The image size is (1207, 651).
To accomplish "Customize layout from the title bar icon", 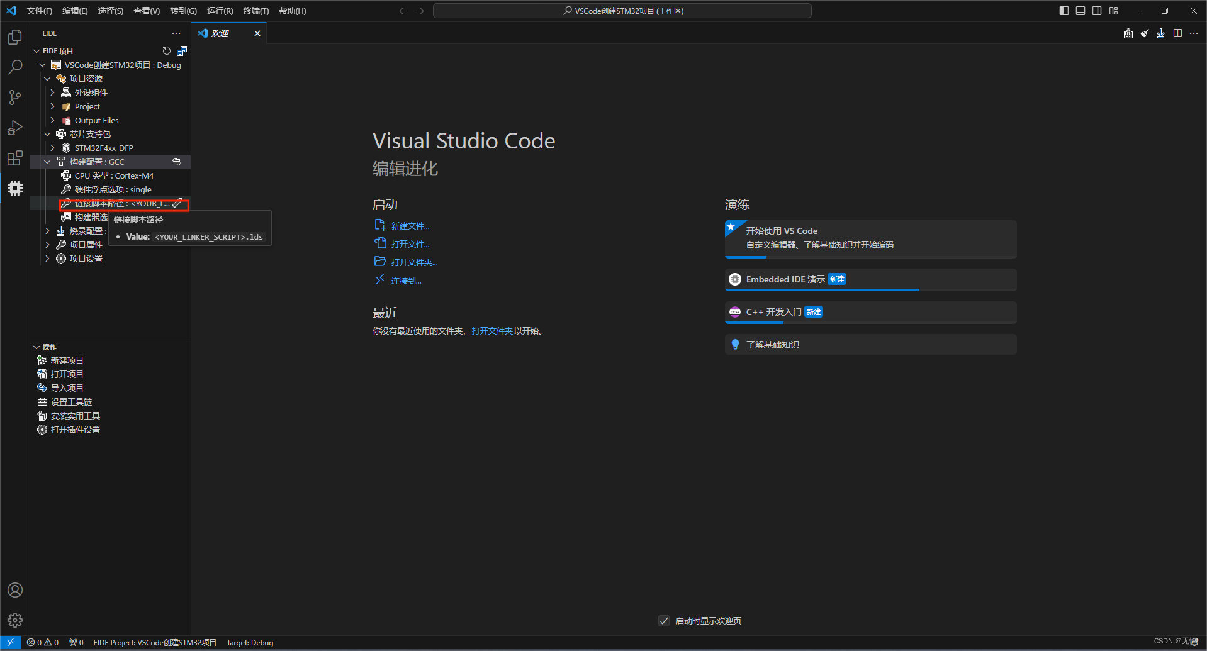I will (x=1114, y=11).
